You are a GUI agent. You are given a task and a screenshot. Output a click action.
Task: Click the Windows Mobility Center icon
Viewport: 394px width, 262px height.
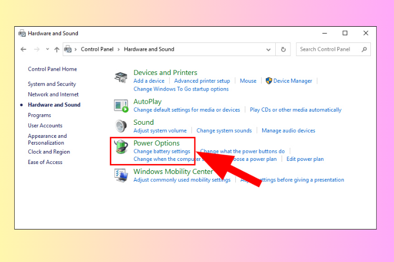[x=121, y=175]
